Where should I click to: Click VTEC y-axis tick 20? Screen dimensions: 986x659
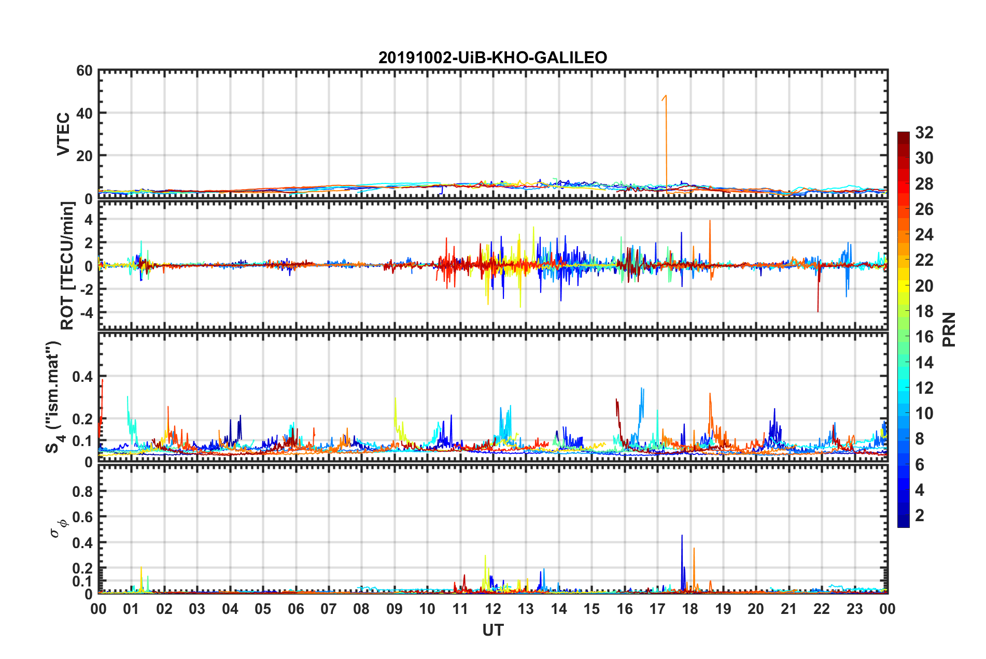coord(84,155)
